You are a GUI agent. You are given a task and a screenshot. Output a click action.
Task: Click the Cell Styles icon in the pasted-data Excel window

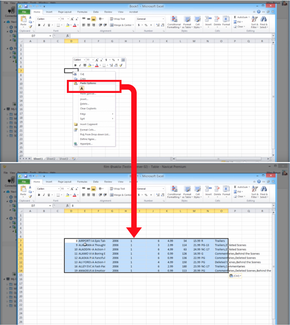pos(197,189)
